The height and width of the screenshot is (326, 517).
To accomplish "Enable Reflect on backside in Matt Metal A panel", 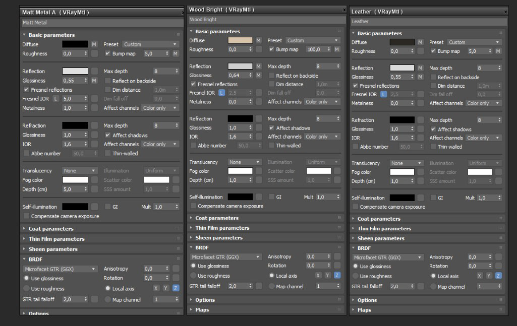I will pos(107,81).
